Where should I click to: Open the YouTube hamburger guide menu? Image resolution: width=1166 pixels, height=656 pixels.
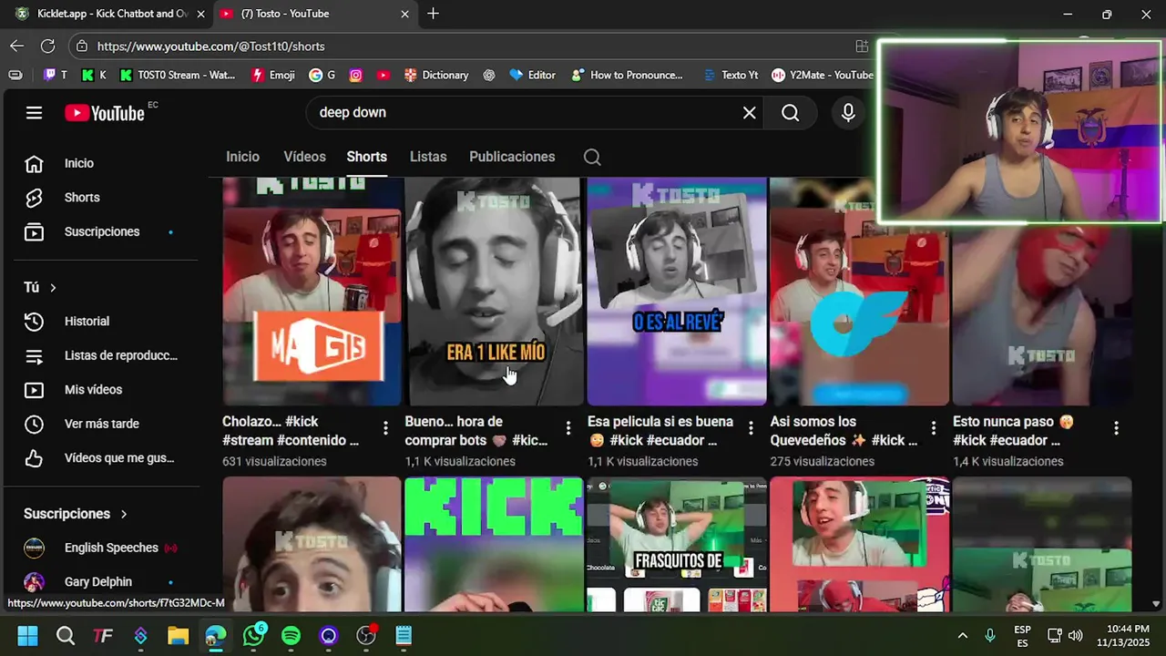pyautogui.click(x=34, y=113)
